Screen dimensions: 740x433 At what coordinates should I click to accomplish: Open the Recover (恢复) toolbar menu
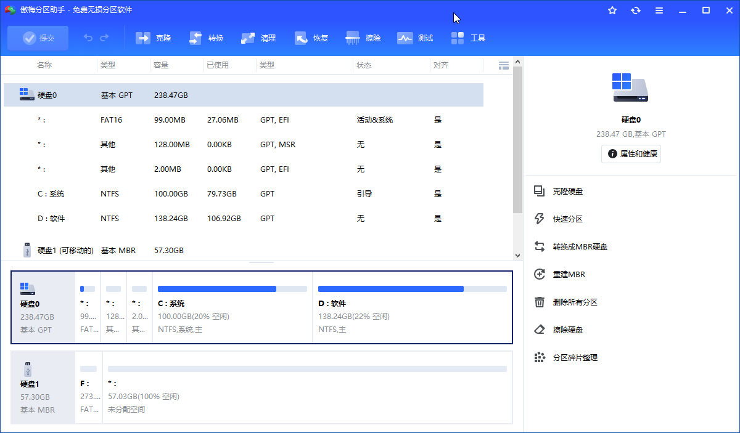click(x=311, y=38)
